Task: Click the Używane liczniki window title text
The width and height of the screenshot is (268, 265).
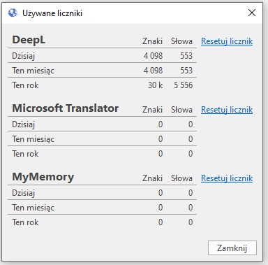Action: 52,13
